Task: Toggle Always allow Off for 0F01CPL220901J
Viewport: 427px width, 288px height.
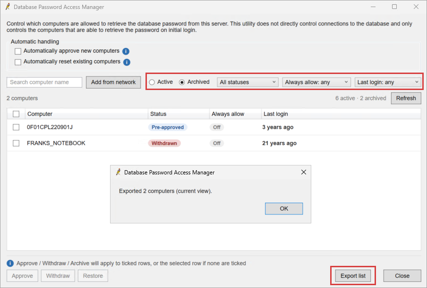Action: tap(217, 127)
